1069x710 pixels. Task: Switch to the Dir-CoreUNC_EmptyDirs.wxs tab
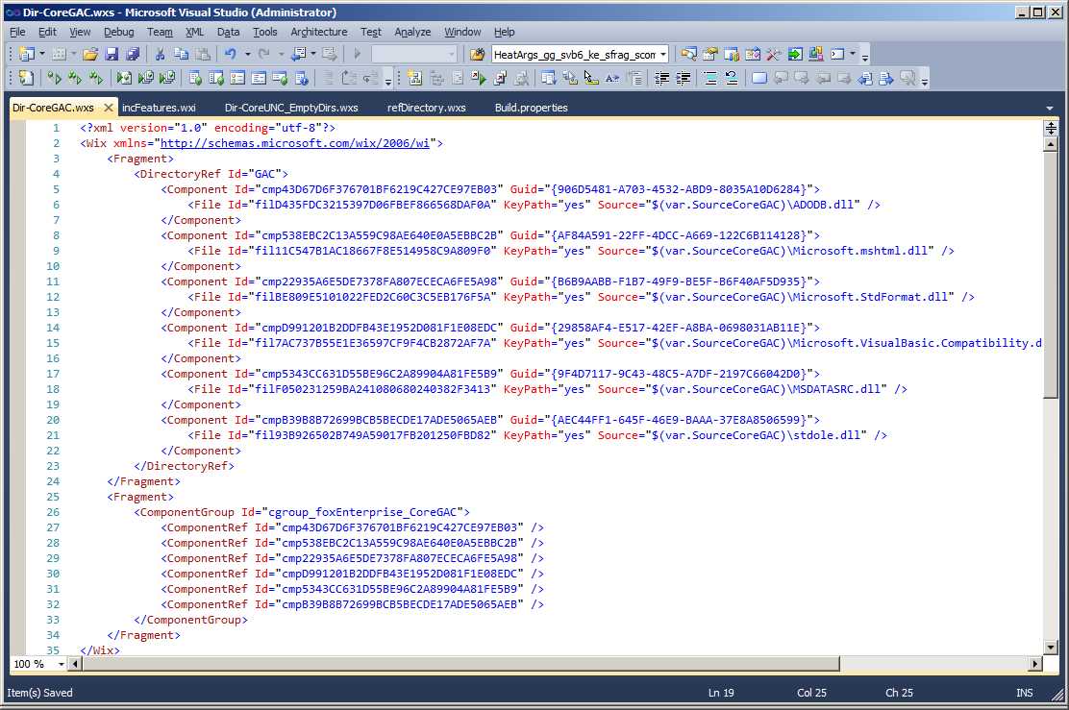(291, 108)
